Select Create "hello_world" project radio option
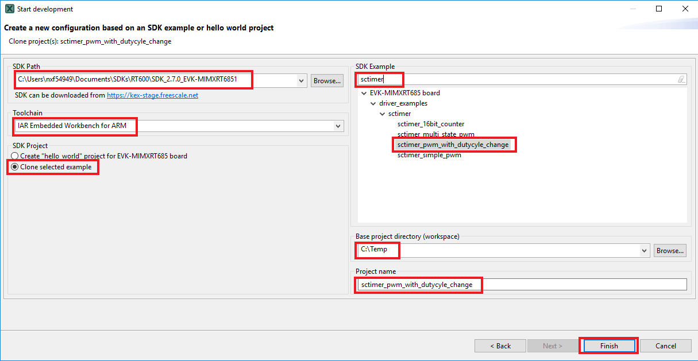Screen dimensions: 698x361 coord(15,156)
